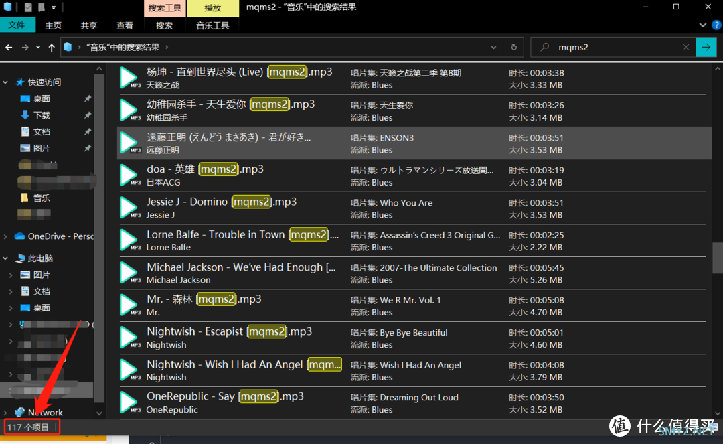Viewport: 723px width, 444px height.
Task: Open 下载 in the sidebar
Action: tap(42, 115)
